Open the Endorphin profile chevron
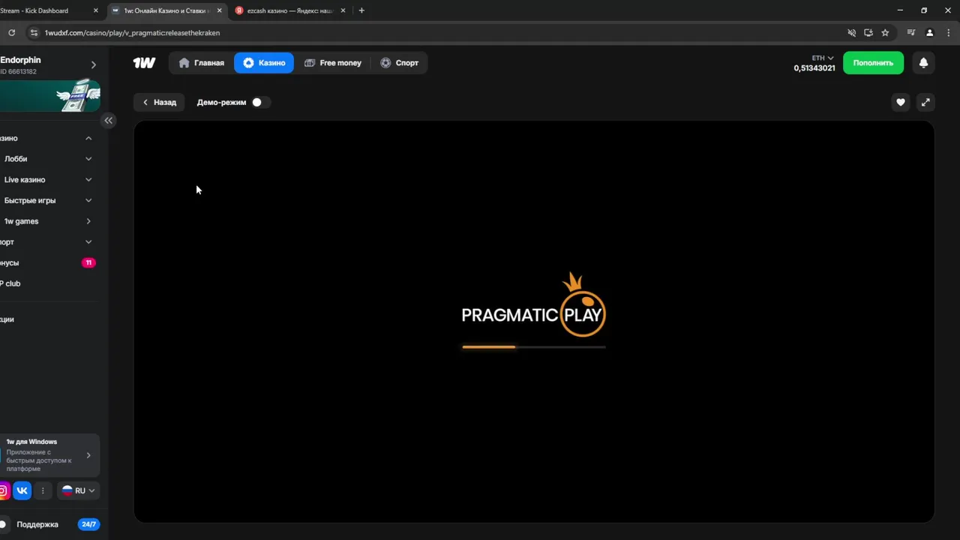This screenshot has width=960, height=540. [x=93, y=65]
